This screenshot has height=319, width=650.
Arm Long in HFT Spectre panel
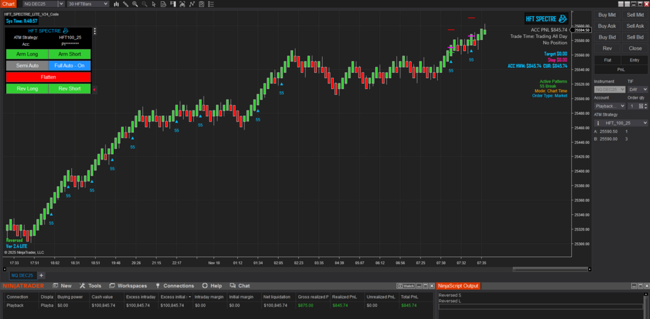tap(27, 54)
